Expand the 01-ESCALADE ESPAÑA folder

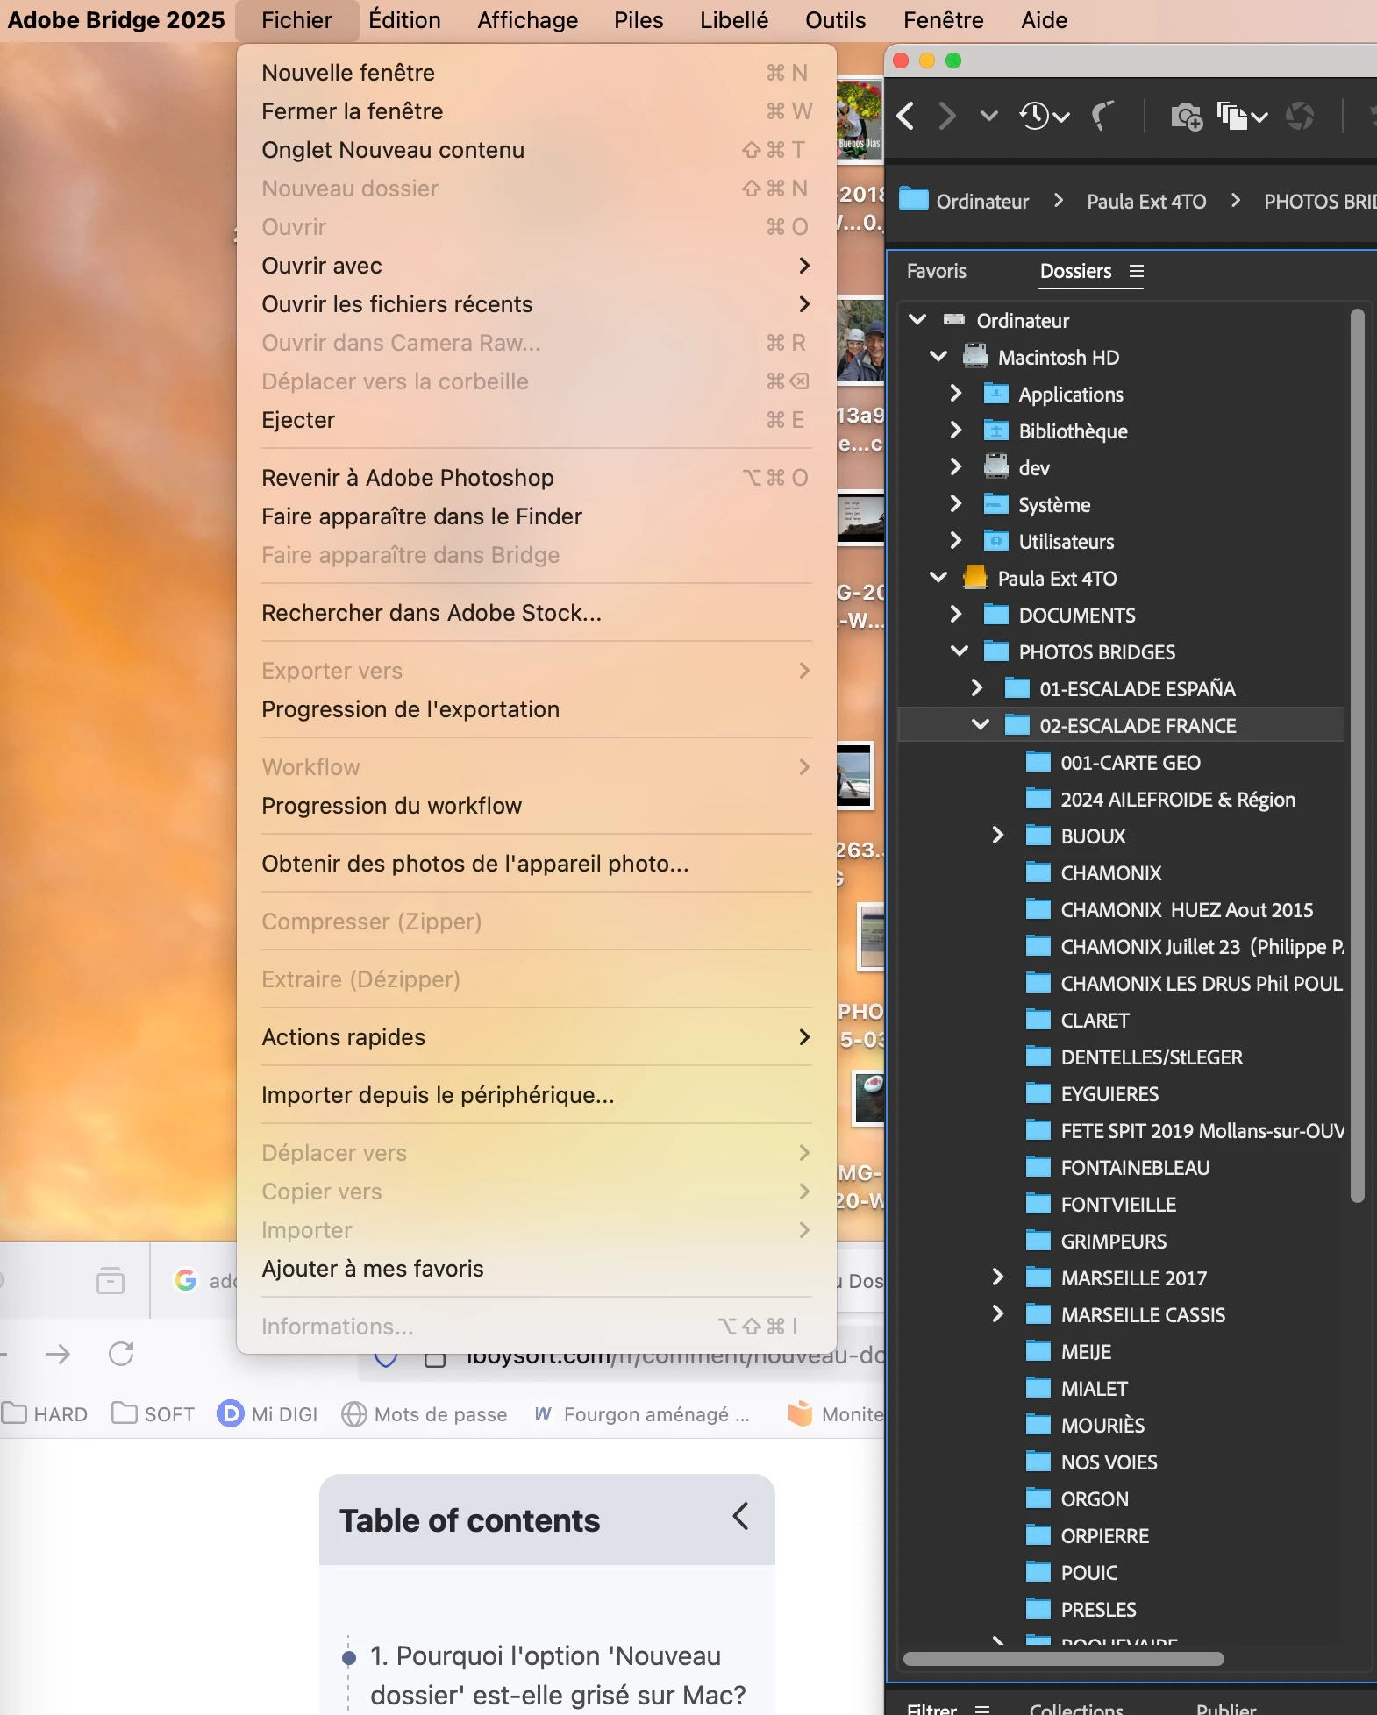[x=977, y=688]
